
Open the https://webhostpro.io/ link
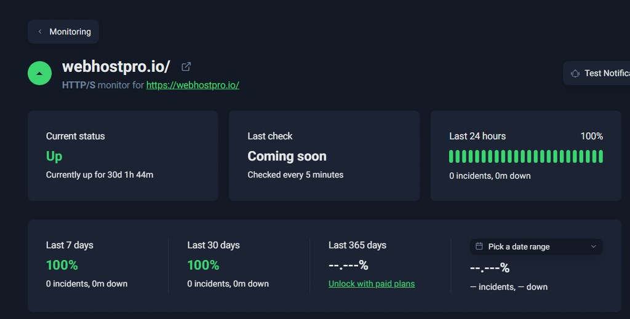pyautogui.click(x=193, y=85)
